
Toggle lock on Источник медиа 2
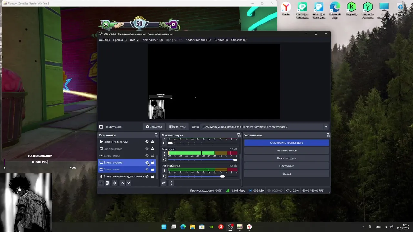pos(153,142)
